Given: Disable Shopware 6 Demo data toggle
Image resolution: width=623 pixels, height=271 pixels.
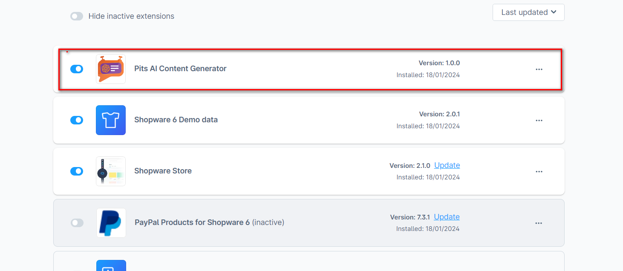Looking at the screenshot, I should click(x=77, y=120).
